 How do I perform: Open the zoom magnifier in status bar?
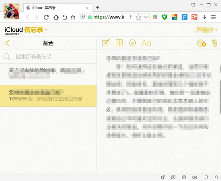point(217,177)
